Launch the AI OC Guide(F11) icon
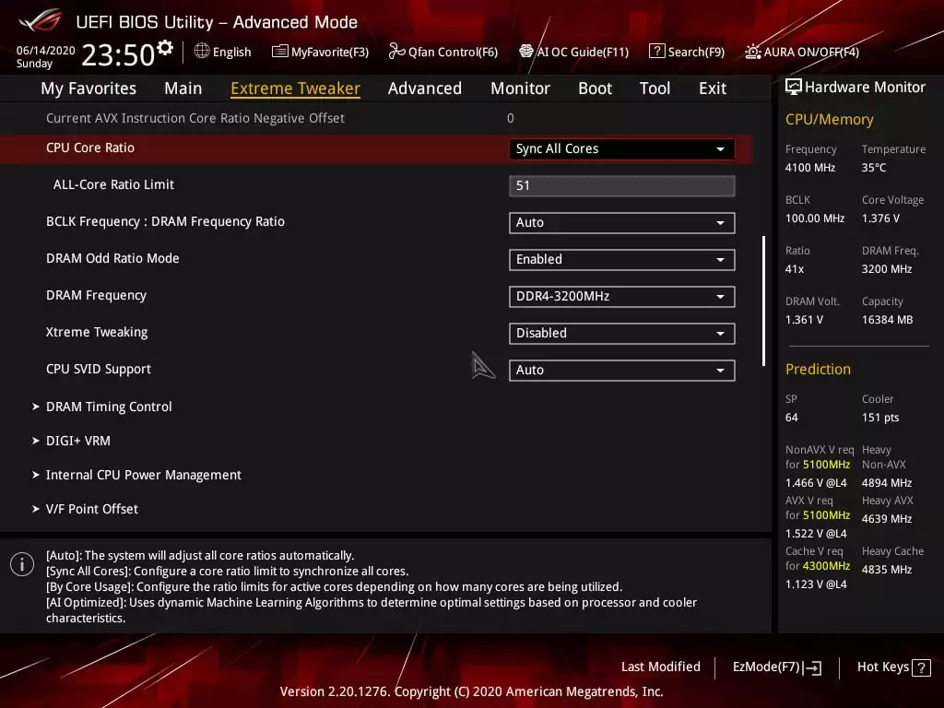 526,52
